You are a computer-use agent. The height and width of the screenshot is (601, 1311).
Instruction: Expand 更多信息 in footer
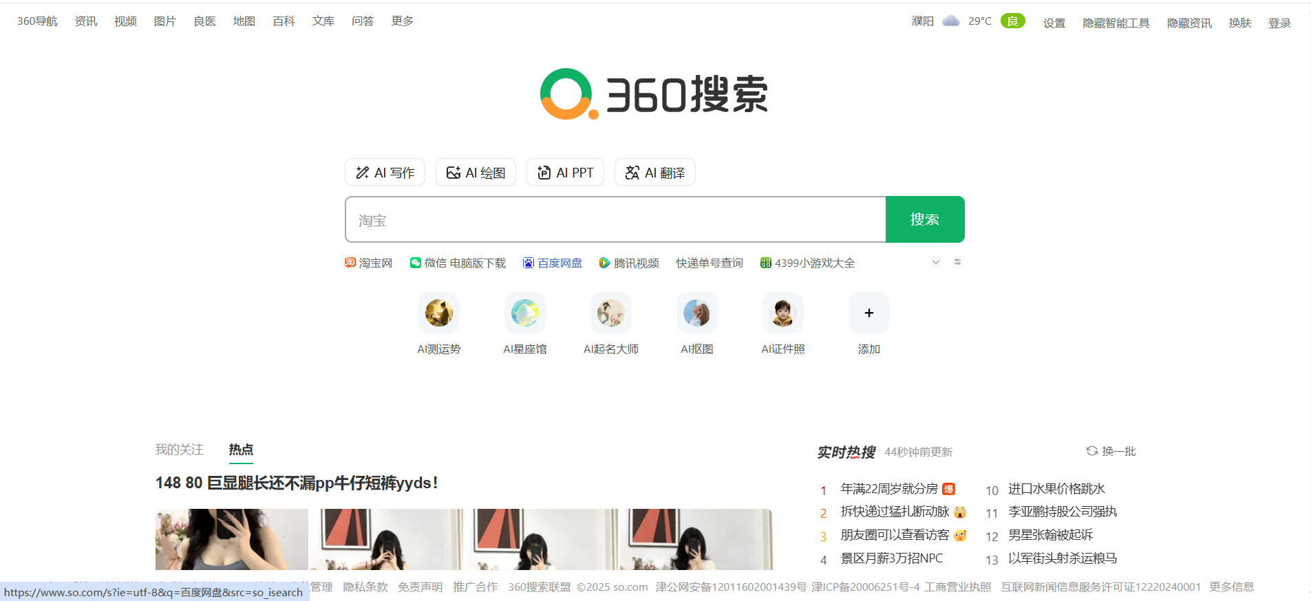pyautogui.click(x=1232, y=587)
